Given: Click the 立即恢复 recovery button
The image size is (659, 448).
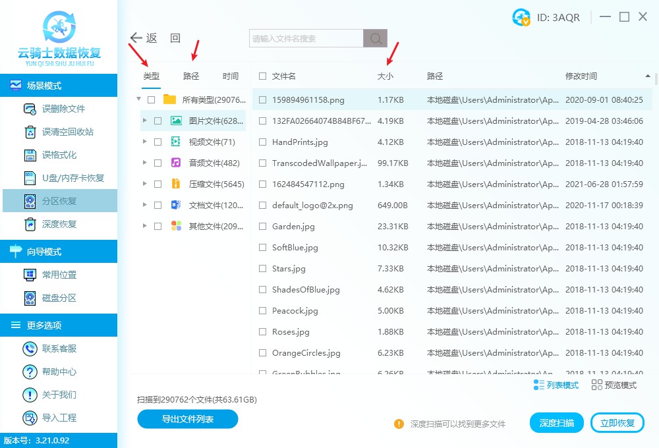Looking at the screenshot, I should tap(617, 422).
